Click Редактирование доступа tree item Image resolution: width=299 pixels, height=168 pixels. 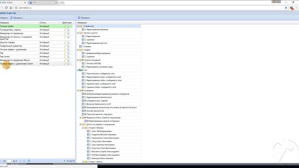coord(97,43)
